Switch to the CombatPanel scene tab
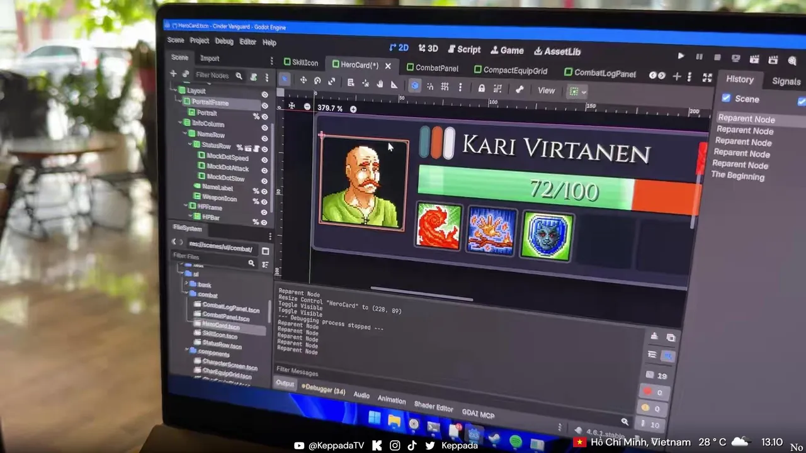This screenshot has height=453, width=806. [433, 68]
